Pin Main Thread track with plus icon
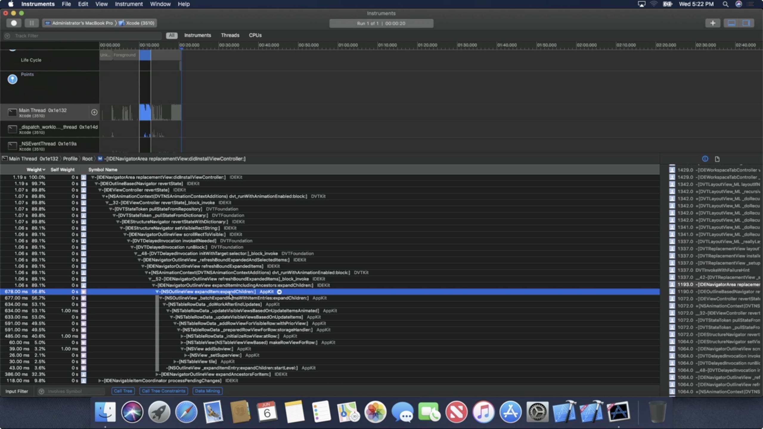This screenshot has height=429, width=763. (94, 112)
